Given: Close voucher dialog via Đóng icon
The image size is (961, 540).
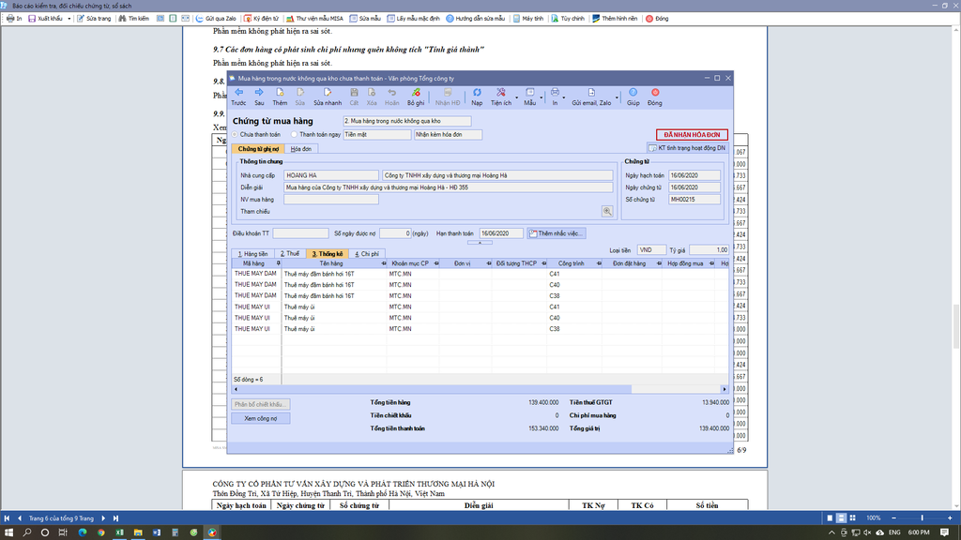Looking at the screenshot, I should (655, 97).
